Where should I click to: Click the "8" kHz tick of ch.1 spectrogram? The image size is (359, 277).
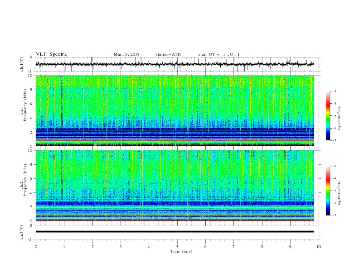click(32, 90)
